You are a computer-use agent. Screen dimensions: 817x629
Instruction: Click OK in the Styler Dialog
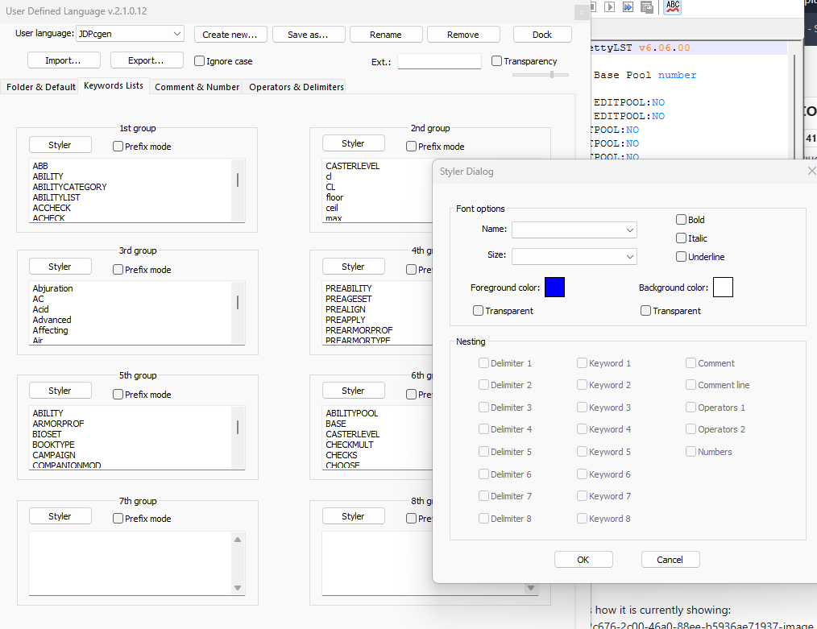(x=583, y=560)
